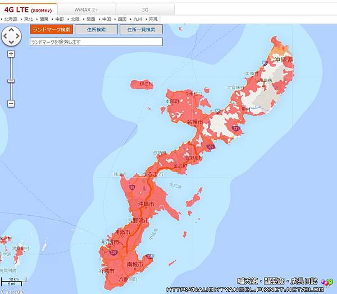
Task: Zoom in with the plus button
Action: 11,54
